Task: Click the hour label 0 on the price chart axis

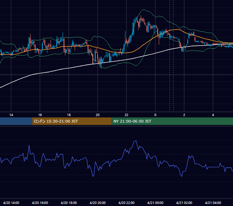Action: 155,115
